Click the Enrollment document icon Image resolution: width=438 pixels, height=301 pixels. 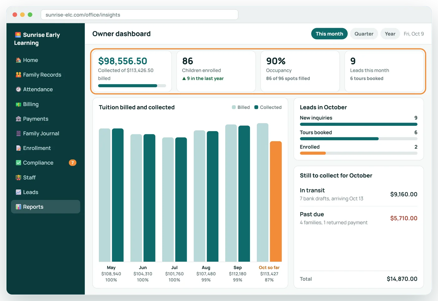tap(18, 148)
